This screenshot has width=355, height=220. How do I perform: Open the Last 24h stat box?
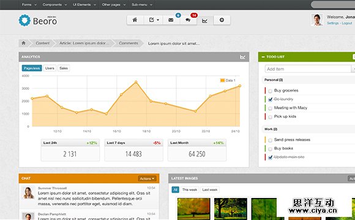point(70,150)
